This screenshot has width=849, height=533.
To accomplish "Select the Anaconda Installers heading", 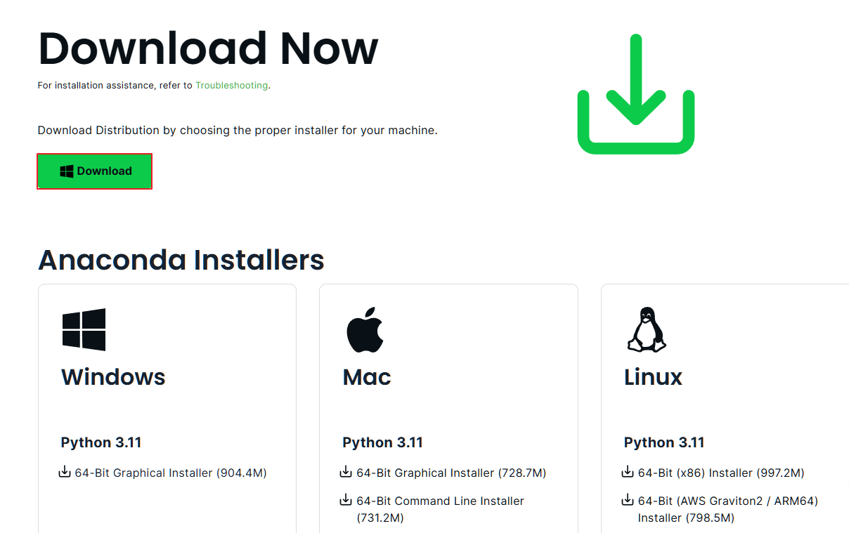I will tap(181, 260).
